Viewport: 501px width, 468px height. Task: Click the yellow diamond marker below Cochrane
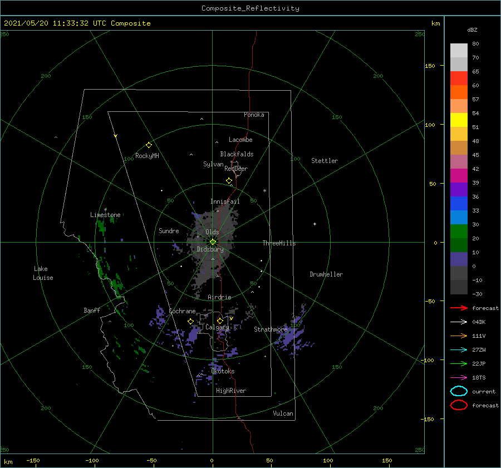[x=191, y=321]
